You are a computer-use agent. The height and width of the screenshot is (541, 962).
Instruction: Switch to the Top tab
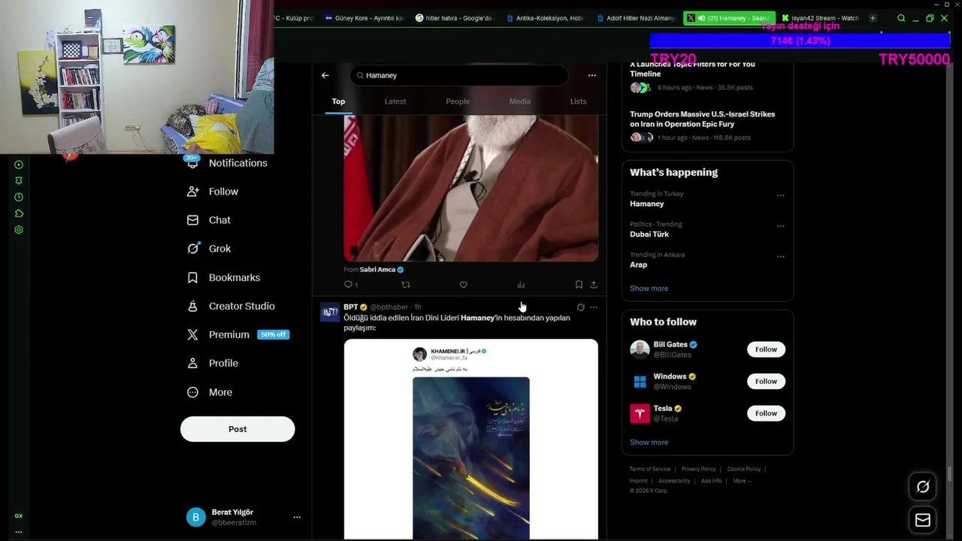point(338,101)
